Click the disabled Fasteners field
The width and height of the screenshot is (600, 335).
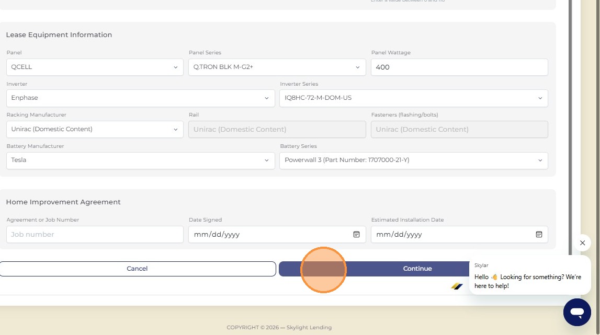459,129
